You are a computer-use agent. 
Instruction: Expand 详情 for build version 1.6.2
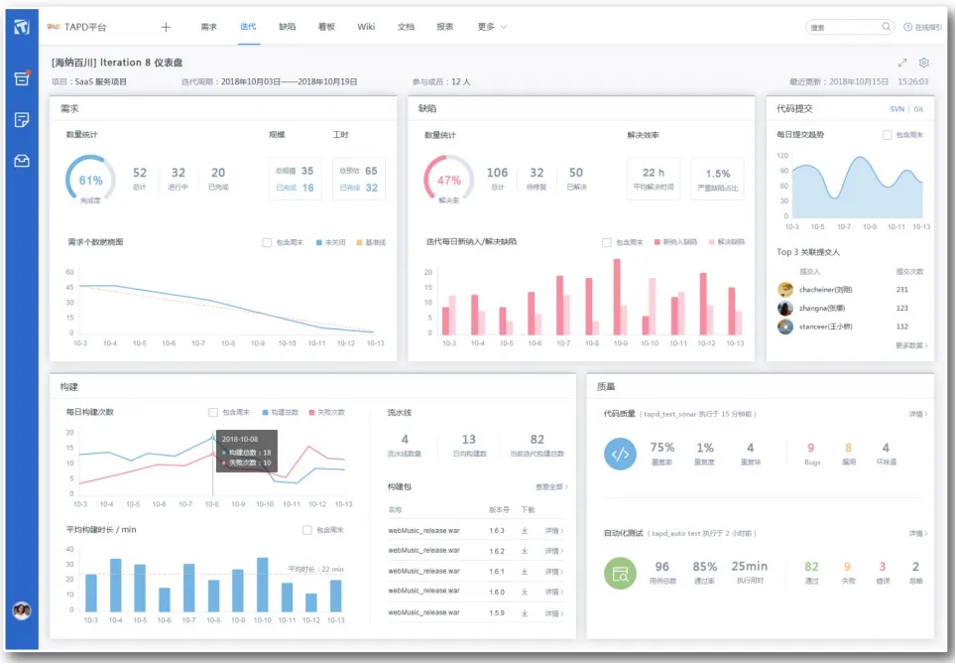click(554, 551)
